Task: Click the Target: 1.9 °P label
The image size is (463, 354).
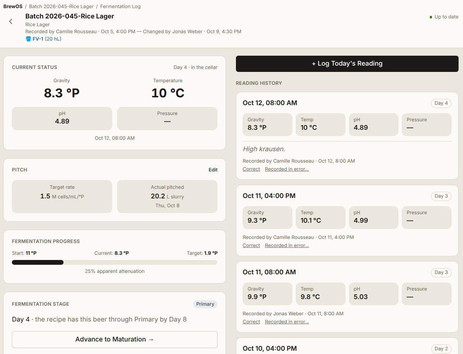Action: click(202, 253)
